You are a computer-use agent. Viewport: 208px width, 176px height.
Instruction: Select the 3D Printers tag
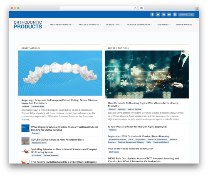pyautogui.click(x=36, y=155)
